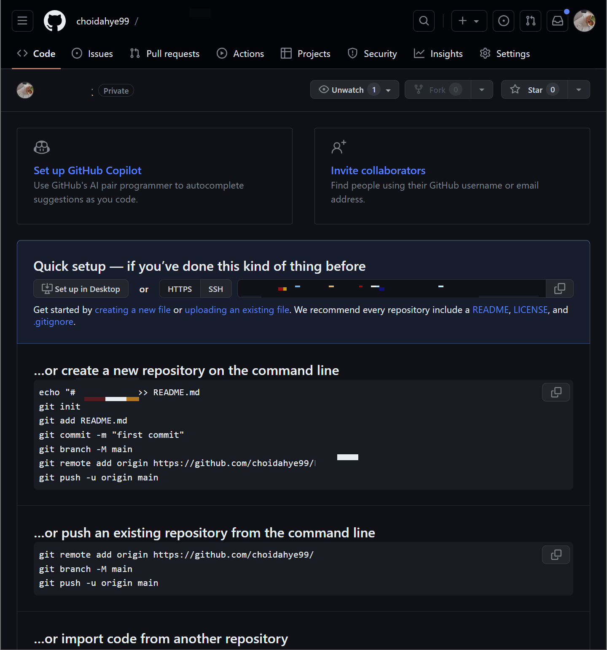Screen dimensions: 607x650
Task: Open the create new plus menu
Action: (469, 21)
